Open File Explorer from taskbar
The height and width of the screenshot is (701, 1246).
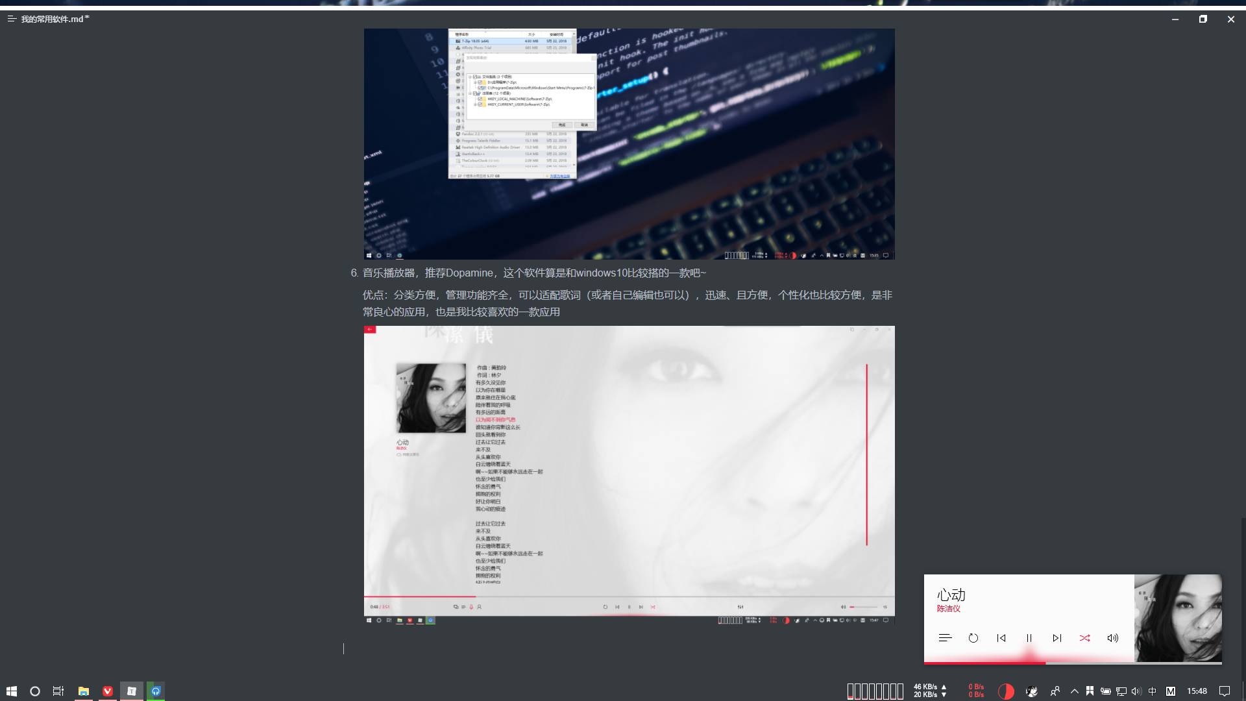(83, 691)
